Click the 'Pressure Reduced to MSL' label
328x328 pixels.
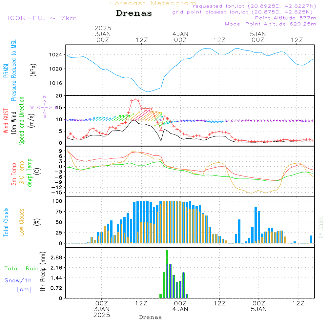(13, 70)
